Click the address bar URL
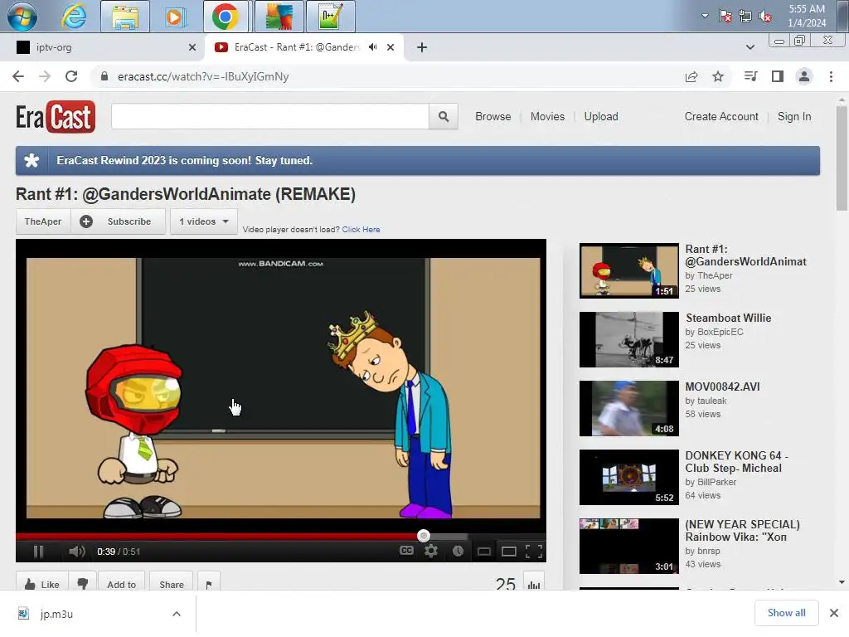 coord(203,76)
